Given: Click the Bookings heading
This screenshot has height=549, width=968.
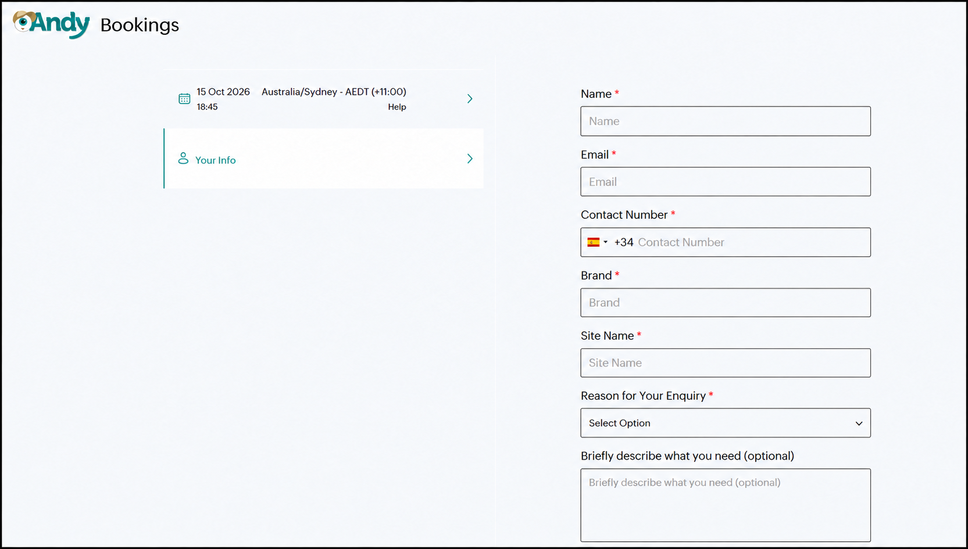Looking at the screenshot, I should tap(140, 25).
